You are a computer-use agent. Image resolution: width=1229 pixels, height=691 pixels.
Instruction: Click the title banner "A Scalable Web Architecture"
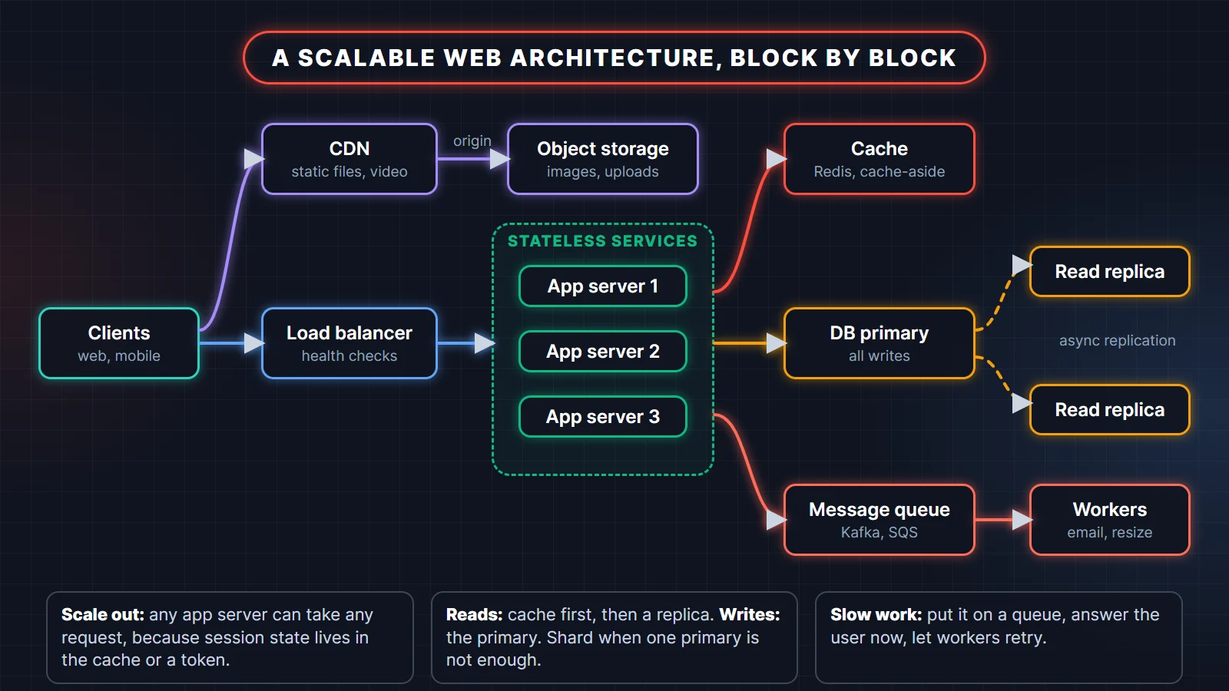point(614,58)
